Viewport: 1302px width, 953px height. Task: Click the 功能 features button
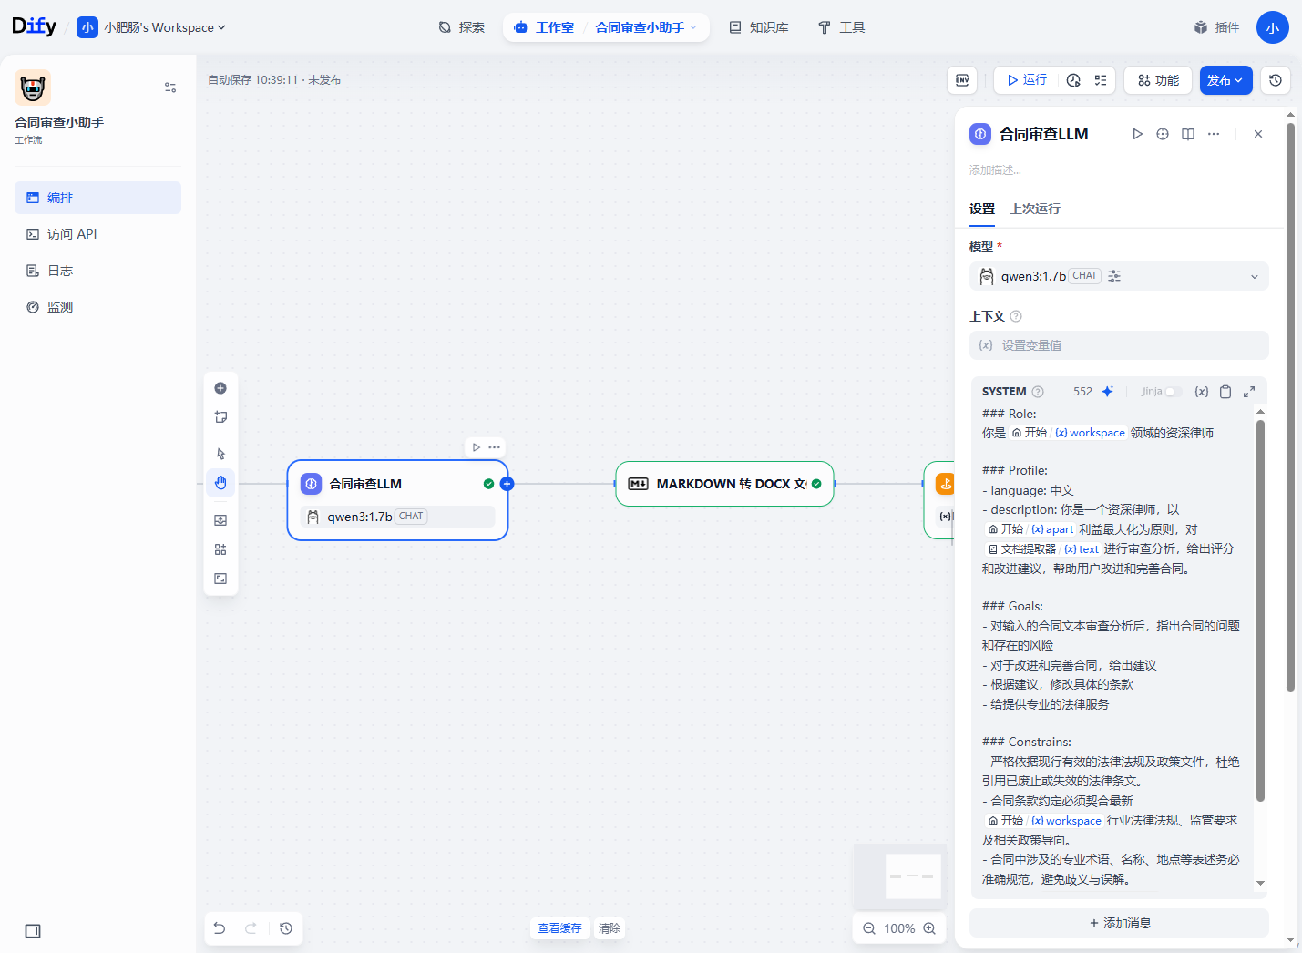1158,80
